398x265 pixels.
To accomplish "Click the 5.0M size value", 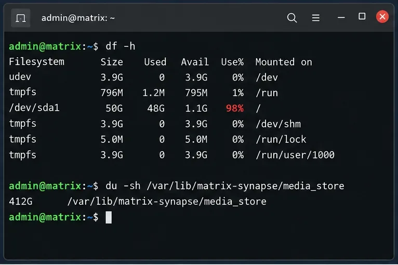I will (x=112, y=139).
